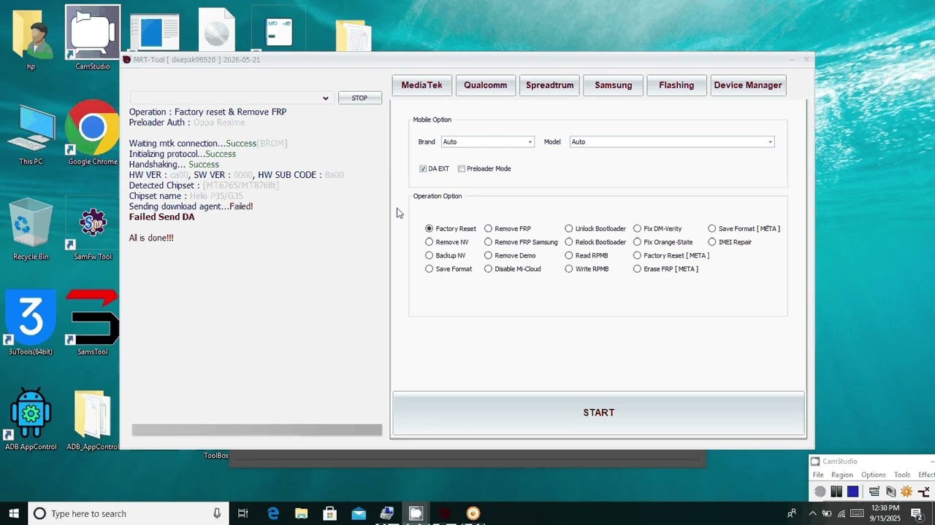Open Task View on the taskbar
The height and width of the screenshot is (525, 935).
point(243,513)
